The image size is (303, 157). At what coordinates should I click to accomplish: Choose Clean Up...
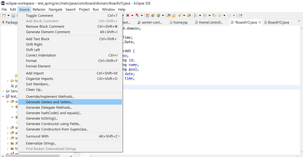[x=70, y=90]
